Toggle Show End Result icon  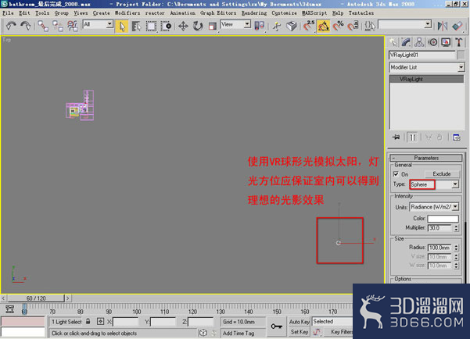click(x=412, y=137)
